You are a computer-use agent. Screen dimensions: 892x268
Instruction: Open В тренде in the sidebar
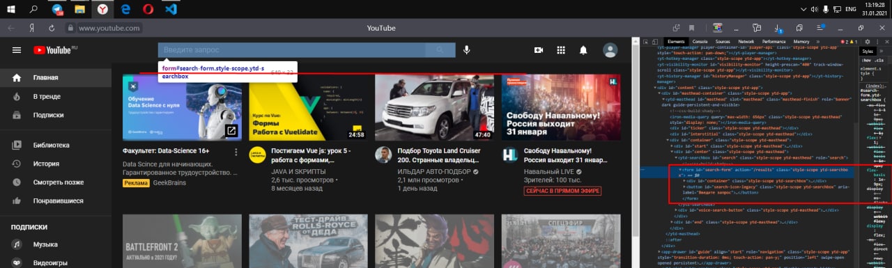(56, 96)
